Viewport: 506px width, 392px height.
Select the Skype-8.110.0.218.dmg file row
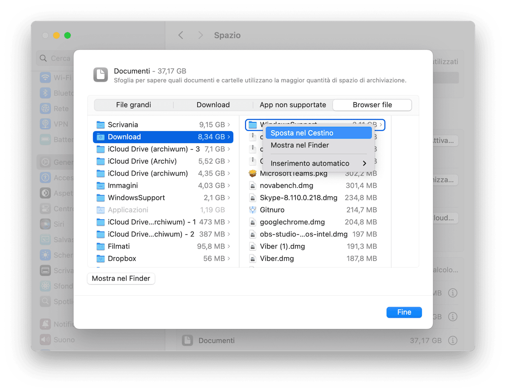click(x=298, y=198)
